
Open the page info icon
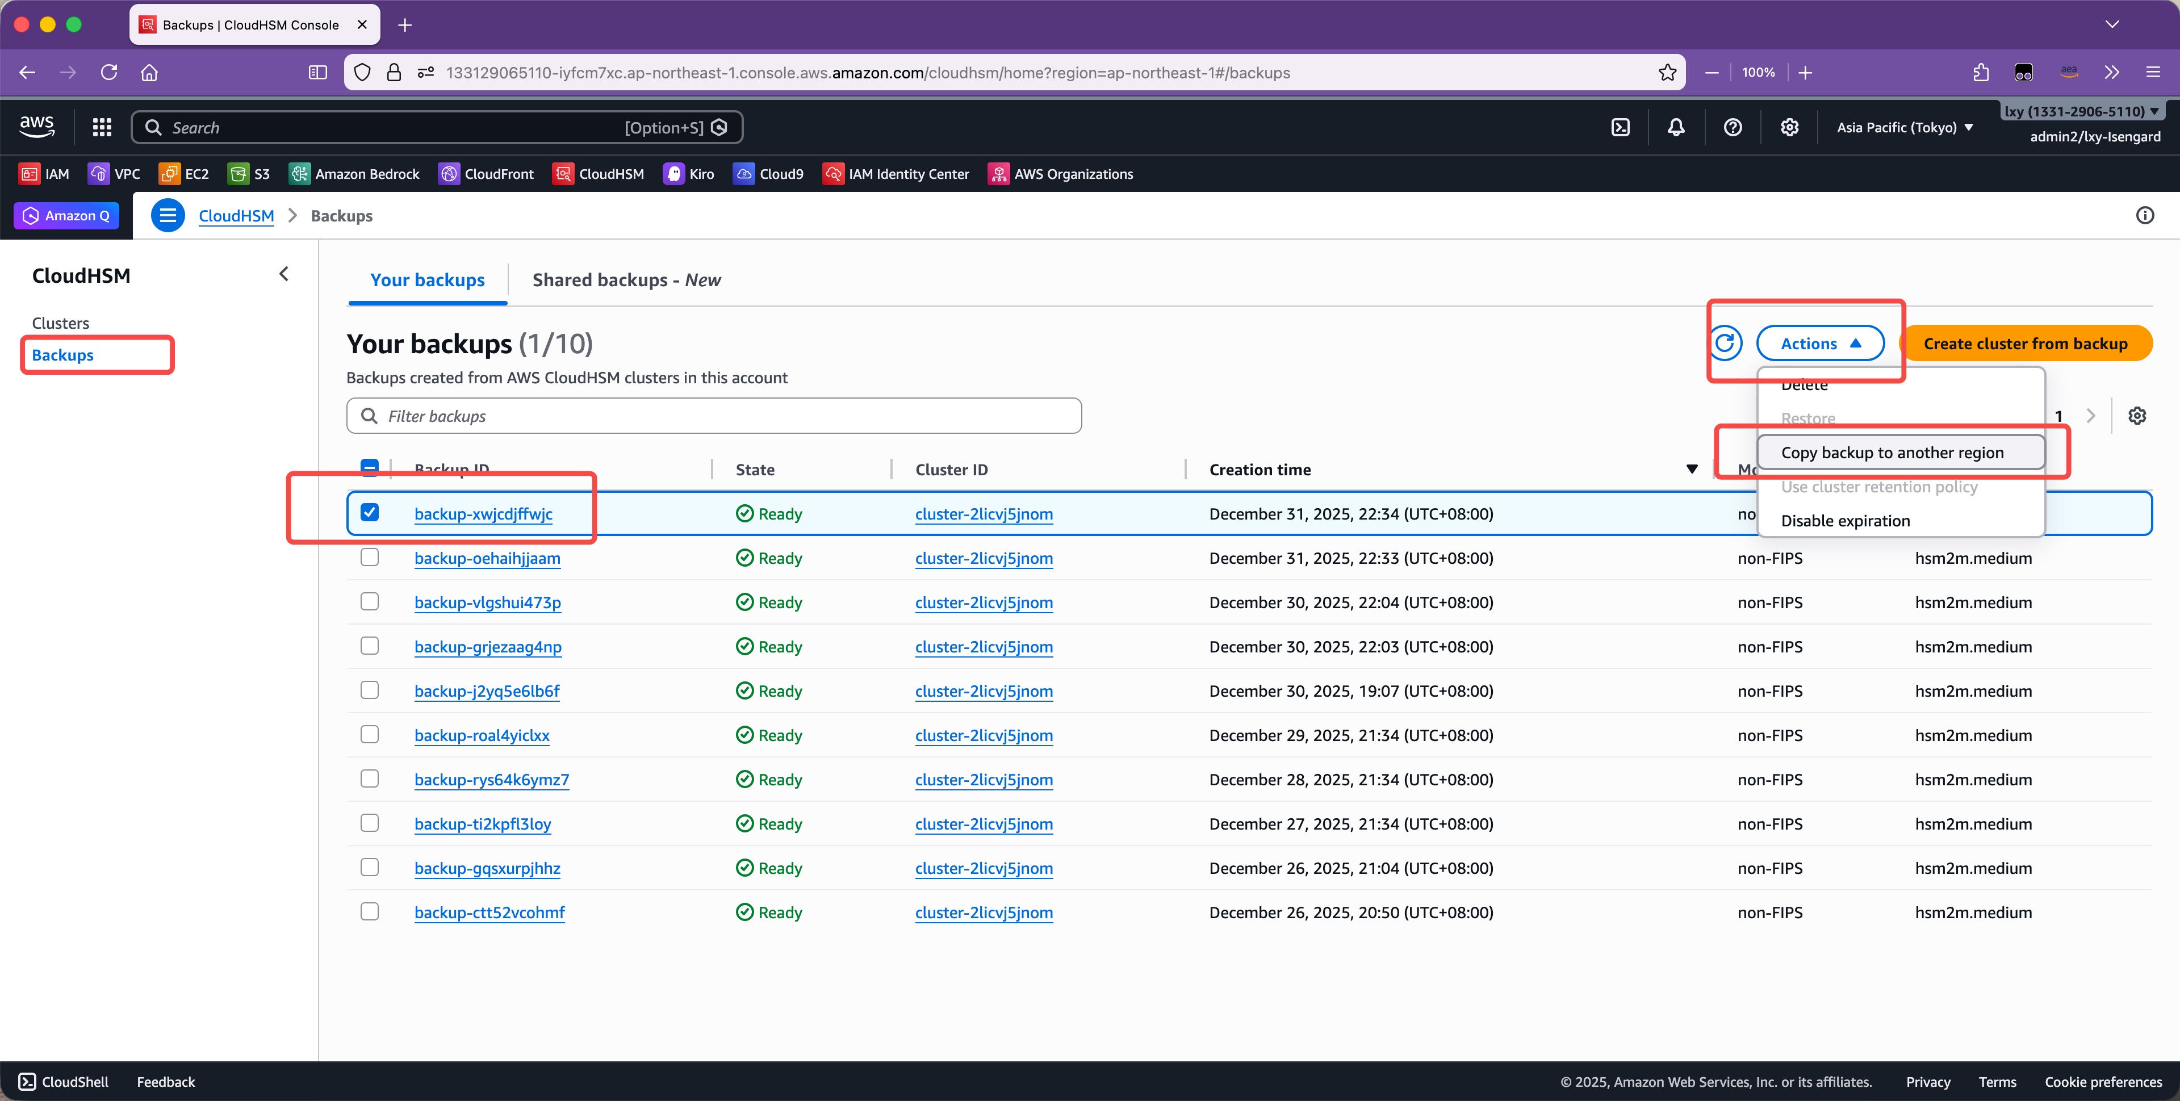[2144, 216]
